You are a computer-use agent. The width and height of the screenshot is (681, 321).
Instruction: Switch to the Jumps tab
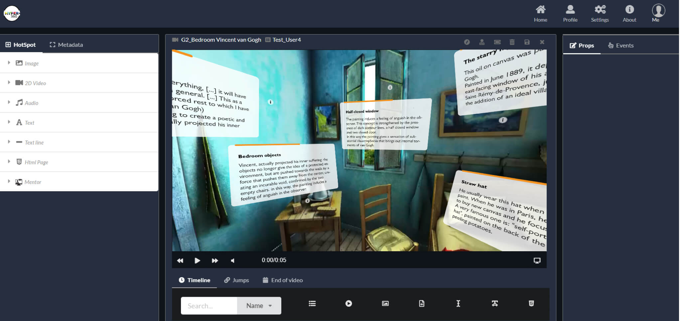236,280
